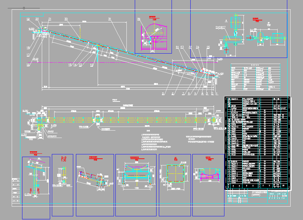Click the magenta pulley circle detail

154,32
